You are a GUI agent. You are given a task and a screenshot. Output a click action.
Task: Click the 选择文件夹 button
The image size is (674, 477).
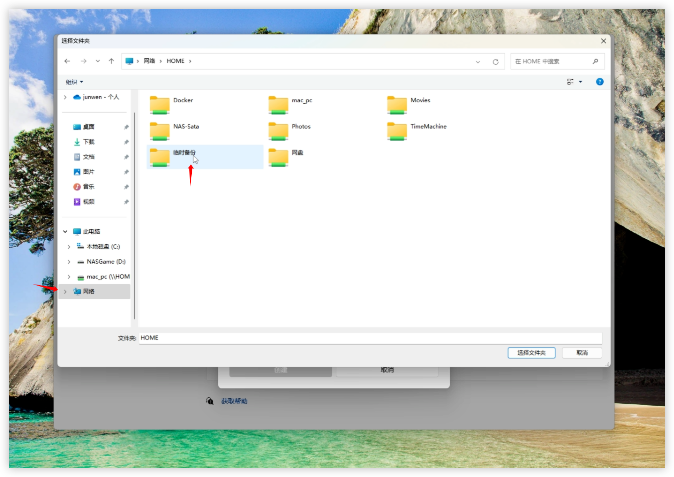(x=531, y=353)
